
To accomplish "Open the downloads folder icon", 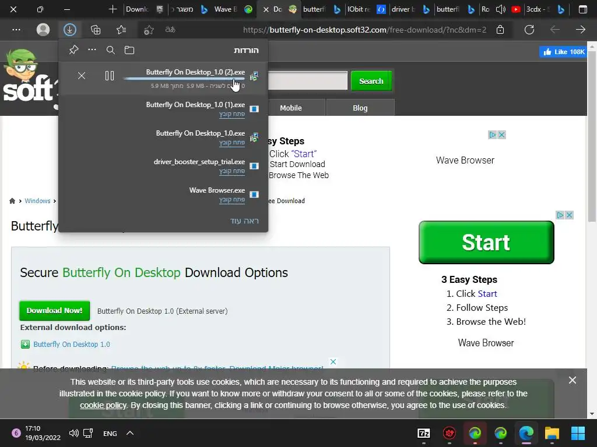I will tap(129, 50).
